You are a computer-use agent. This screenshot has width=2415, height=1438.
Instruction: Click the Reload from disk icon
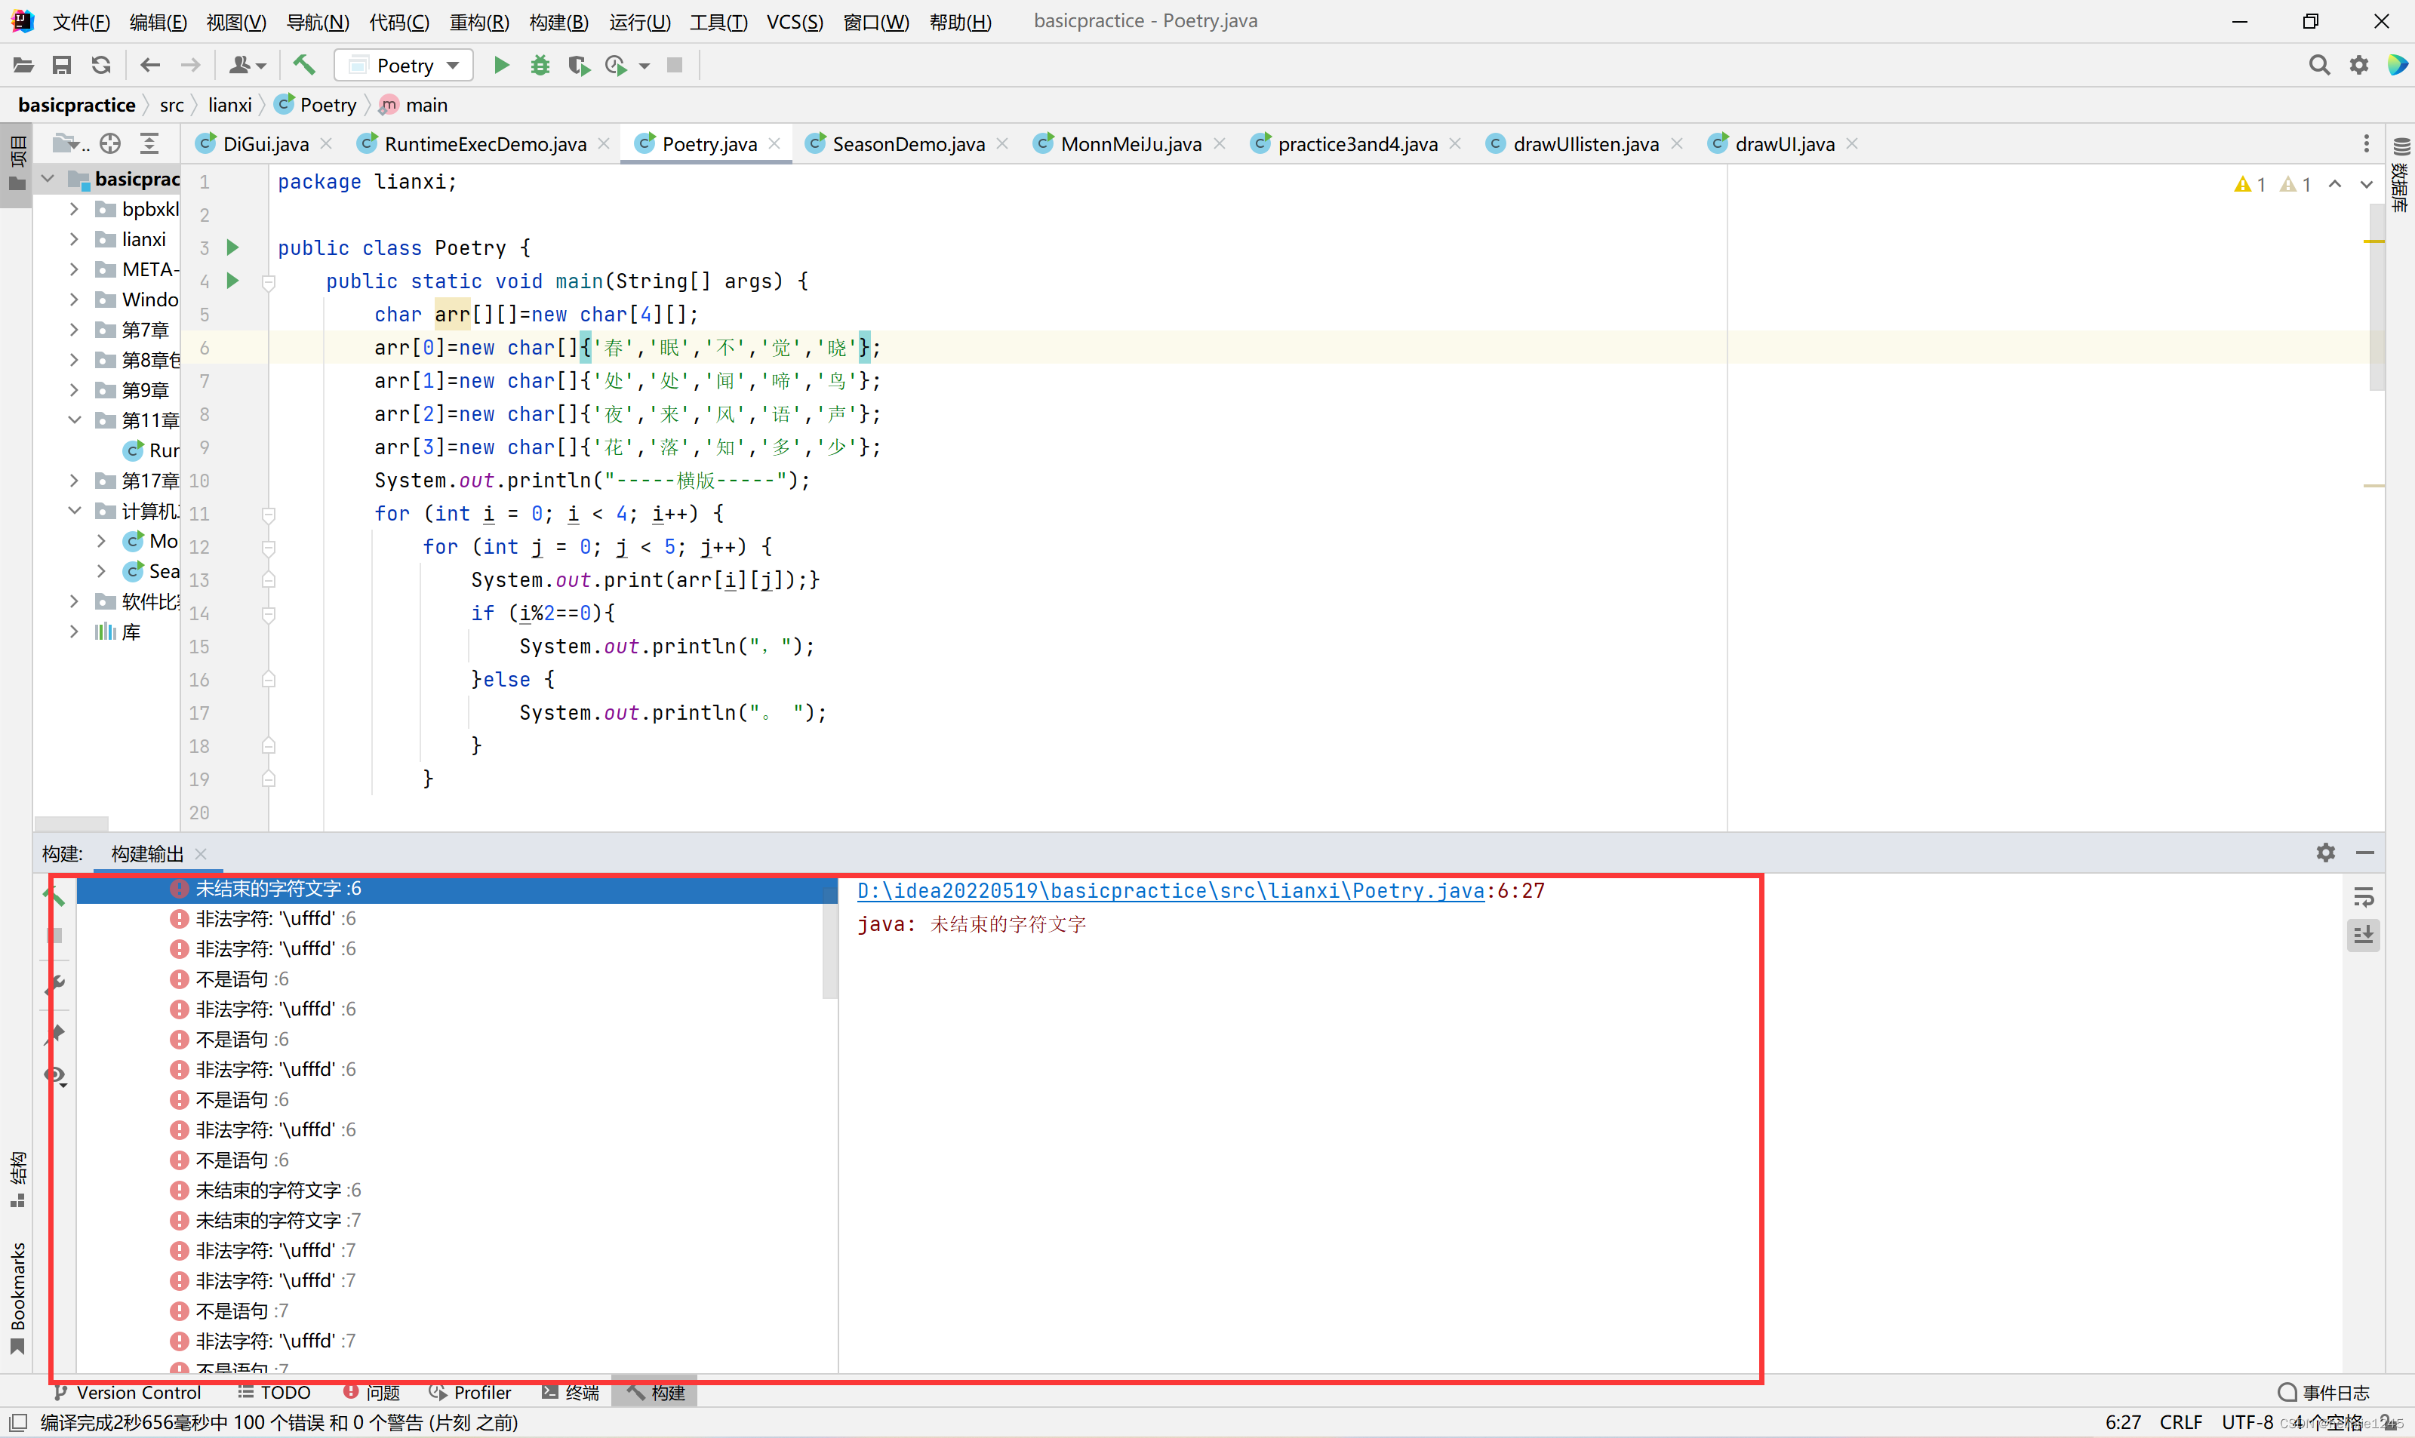pyautogui.click(x=101, y=65)
